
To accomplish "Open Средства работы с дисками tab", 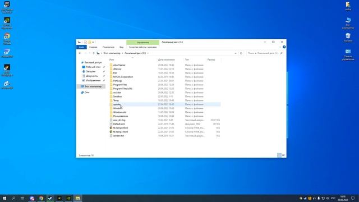I will click(142, 47).
